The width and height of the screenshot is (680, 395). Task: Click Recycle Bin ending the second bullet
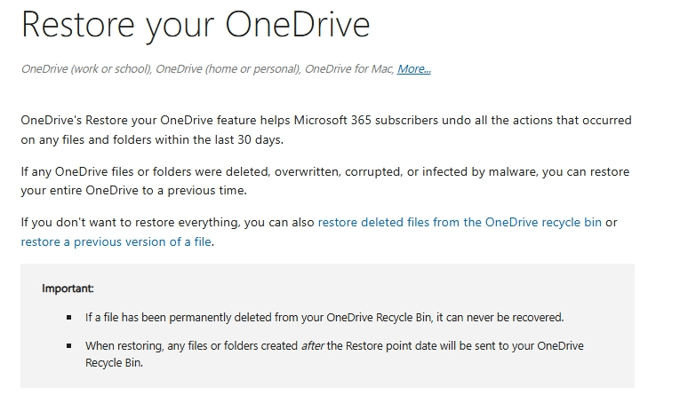pos(114,362)
